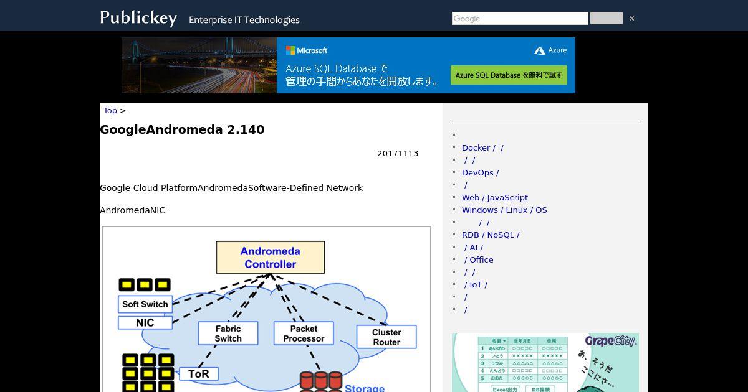Click the GrapeCity sidebar advertisement
Image resolution: width=748 pixels, height=392 pixels.
pyautogui.click(x=545, y=362)
